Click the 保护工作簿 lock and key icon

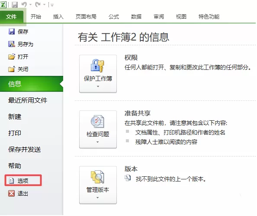coord(97,66)
